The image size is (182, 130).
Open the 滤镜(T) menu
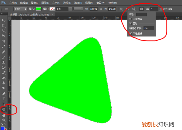[x=78, y=2]
